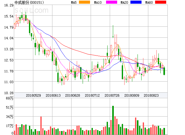
Task: Click the 14.04 price axis label
Action: (x=9, y=38)
